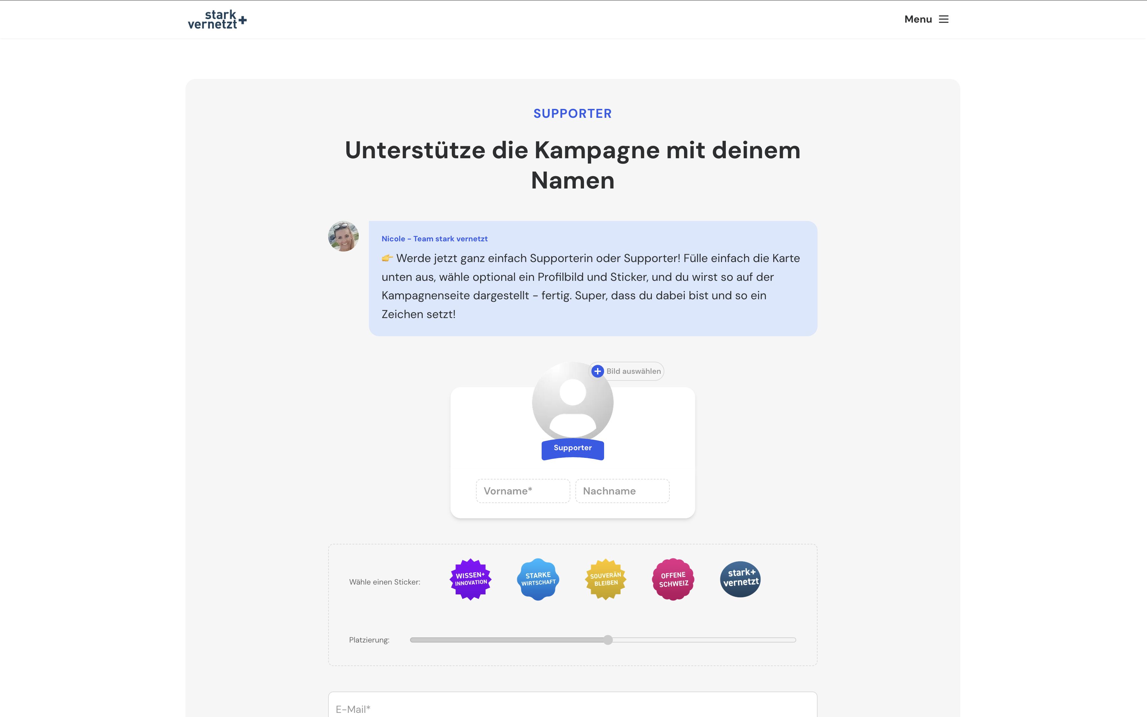Pick the Offene Schweiz pink sticker
The height and width of the screenshot is (717, 1147).
pos(673,579)
